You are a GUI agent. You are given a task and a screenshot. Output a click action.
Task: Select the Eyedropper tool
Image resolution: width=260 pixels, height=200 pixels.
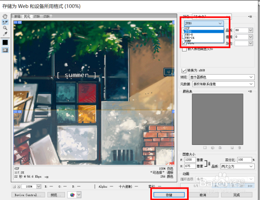tap(5, 34)
